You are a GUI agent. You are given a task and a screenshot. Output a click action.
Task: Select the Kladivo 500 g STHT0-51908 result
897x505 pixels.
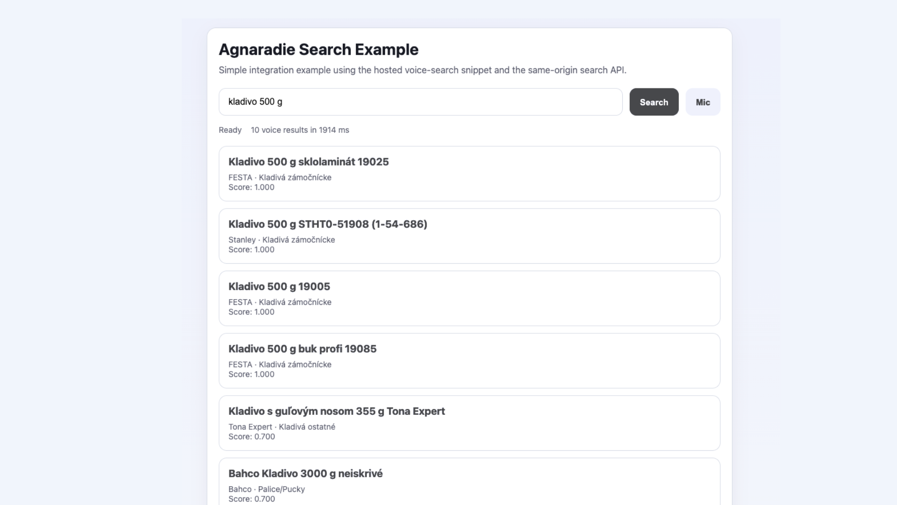coord(327,224)
